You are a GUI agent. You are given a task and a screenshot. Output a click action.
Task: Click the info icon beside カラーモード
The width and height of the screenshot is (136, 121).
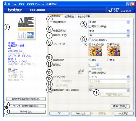[x=86, y=45]
